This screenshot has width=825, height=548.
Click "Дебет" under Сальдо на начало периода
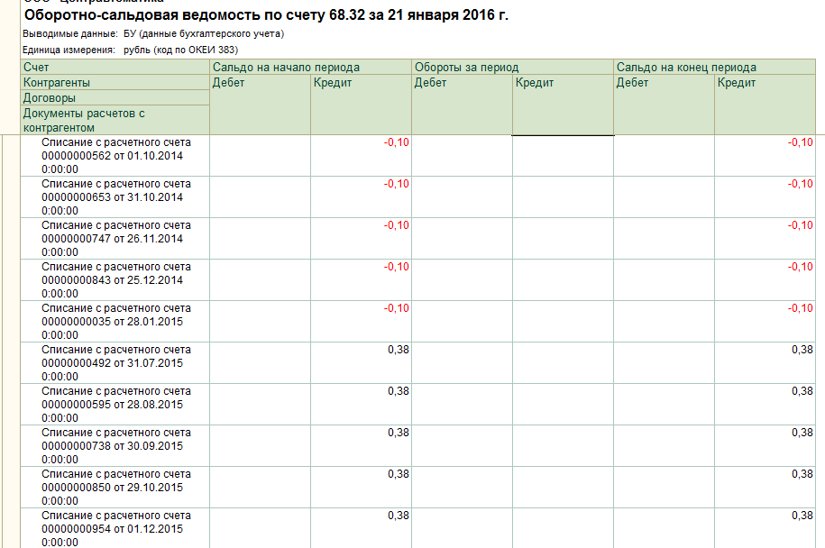260,83
